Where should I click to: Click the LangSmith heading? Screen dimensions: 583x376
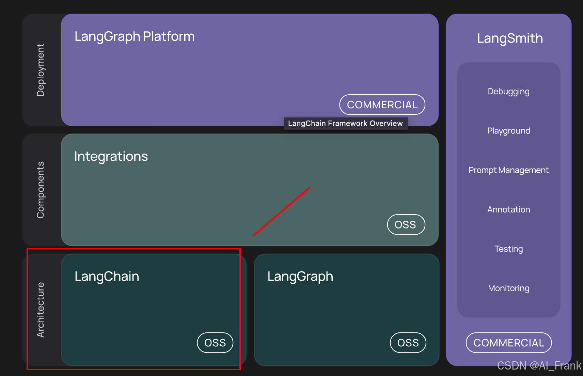click(x=510, y=38)
